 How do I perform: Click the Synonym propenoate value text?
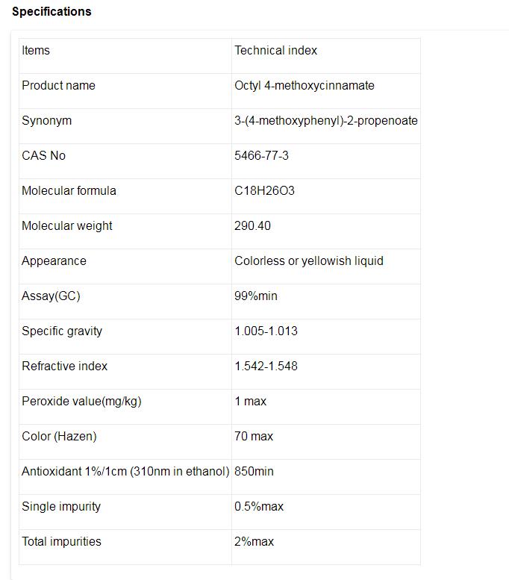coord(326,121)
